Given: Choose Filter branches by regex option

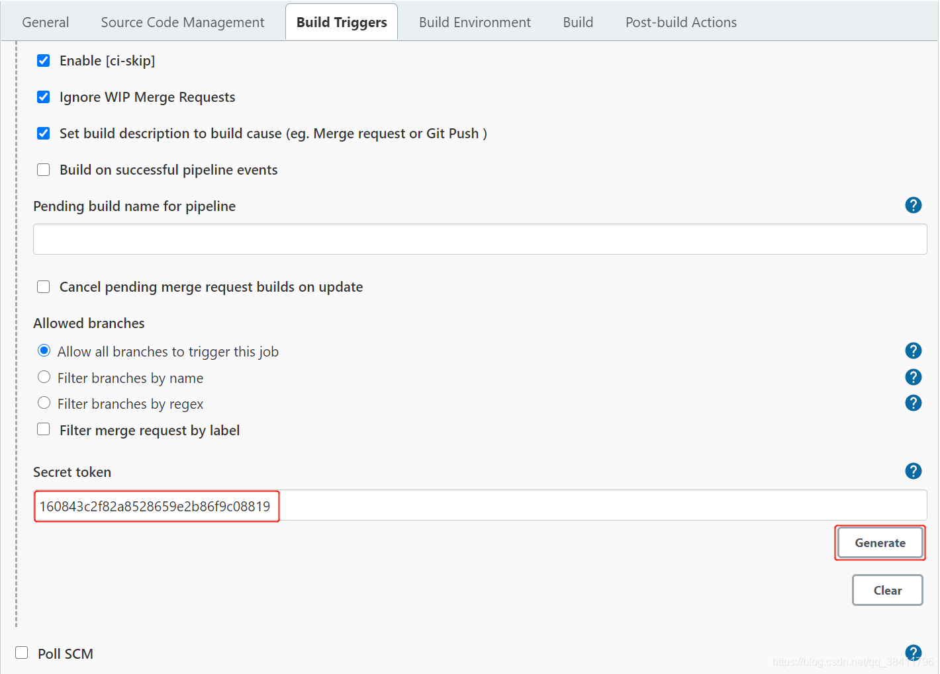Looking at the screenshot, I should (x=44, y=403).
